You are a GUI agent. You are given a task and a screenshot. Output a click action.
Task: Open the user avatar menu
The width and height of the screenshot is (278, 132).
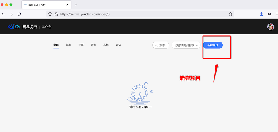(x=270, y=27)
